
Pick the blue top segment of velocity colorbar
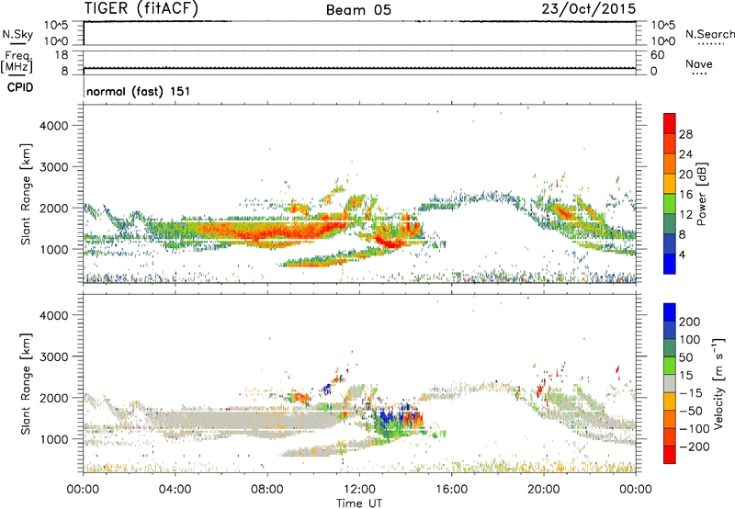click(x=670, y=312)
